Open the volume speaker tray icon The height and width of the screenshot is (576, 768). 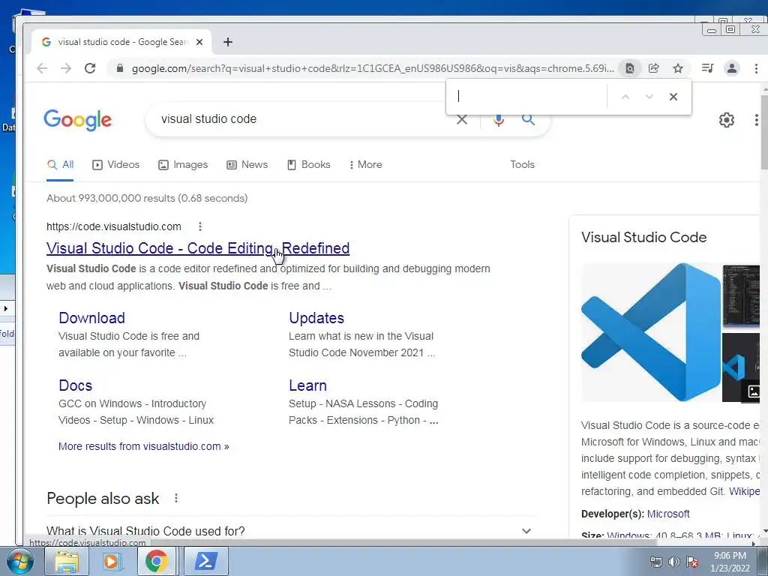674,562
